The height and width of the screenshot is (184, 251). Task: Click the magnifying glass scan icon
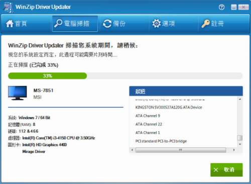click(x=58, y=23)
